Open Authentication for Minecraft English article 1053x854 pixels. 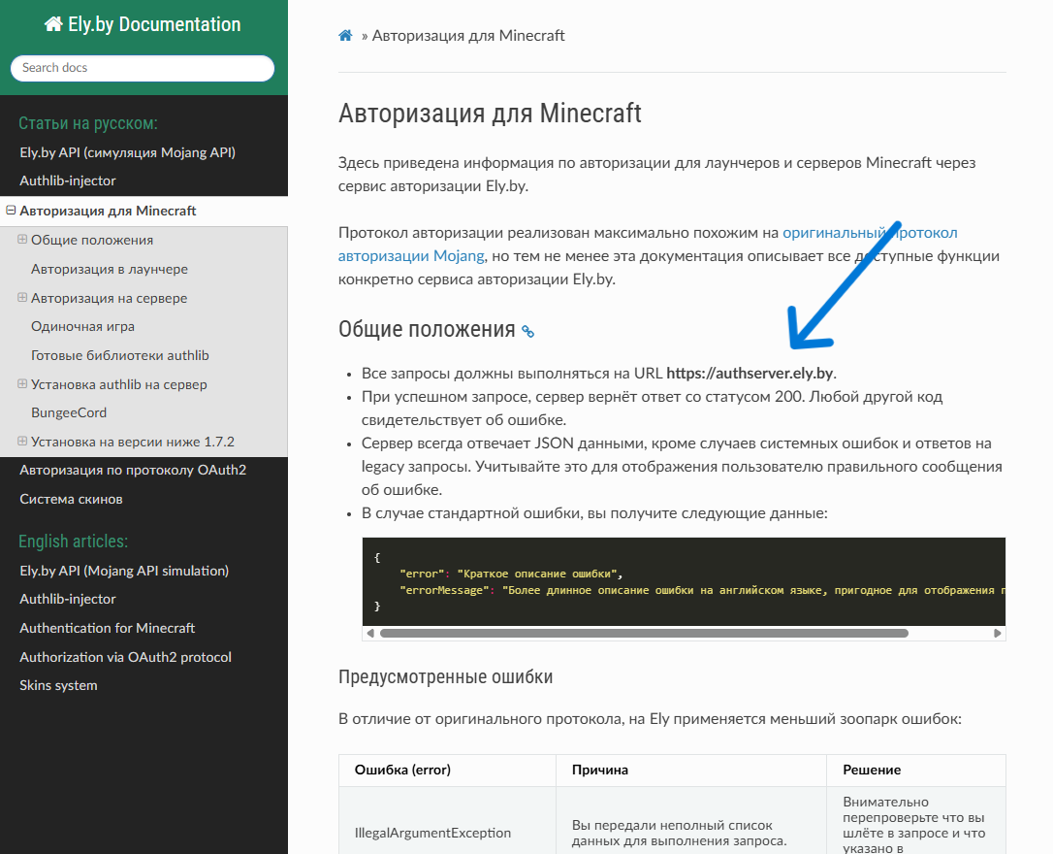(x=107, y=628)
